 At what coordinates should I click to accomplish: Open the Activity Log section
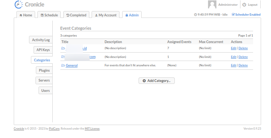[41, 40]
